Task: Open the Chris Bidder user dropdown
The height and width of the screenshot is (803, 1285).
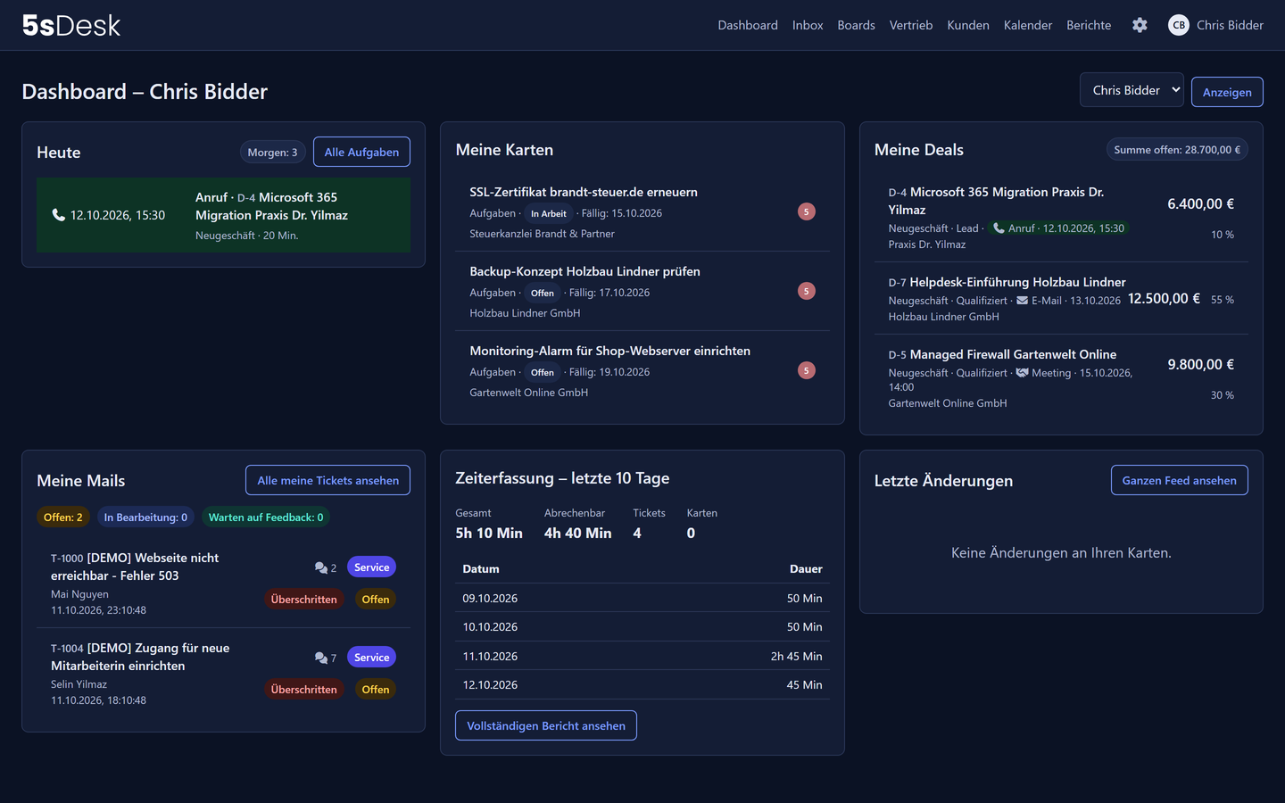Action: 1132,90
